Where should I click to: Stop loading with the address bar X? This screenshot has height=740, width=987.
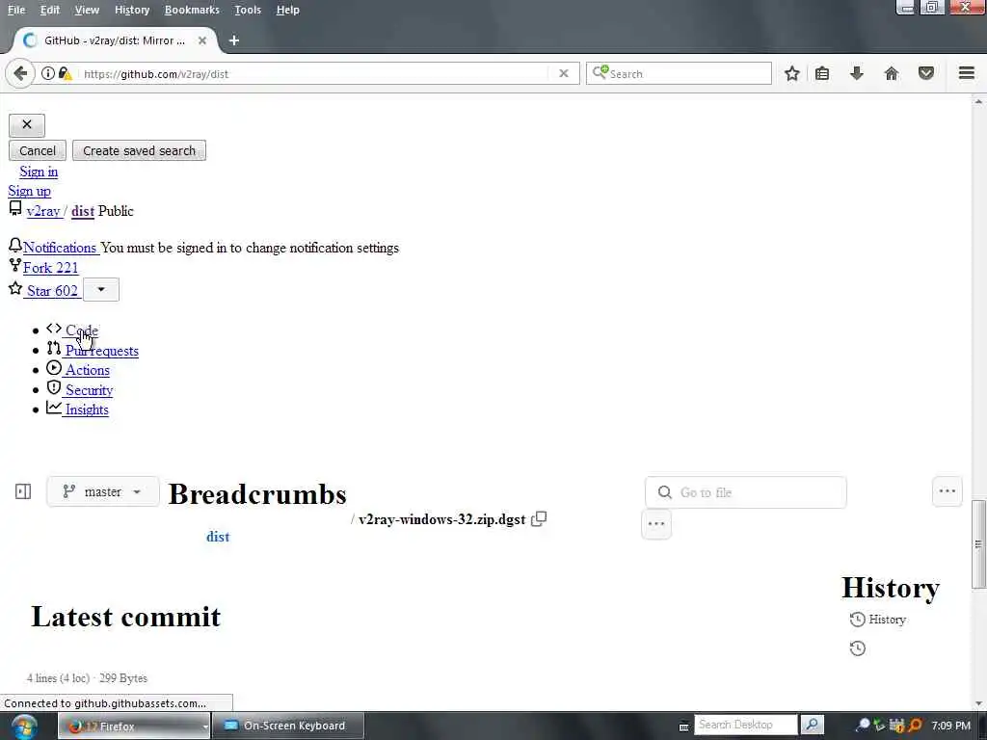pyautogui.click(x=563, y=73)
